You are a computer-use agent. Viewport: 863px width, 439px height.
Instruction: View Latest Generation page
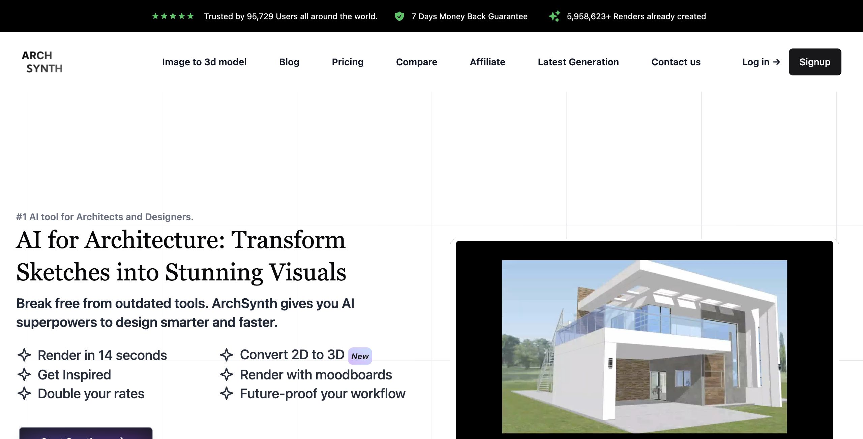click(578, 62)
